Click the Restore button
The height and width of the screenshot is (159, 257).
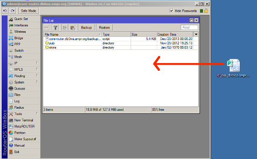pyautogui.click(x=105, y=28)
